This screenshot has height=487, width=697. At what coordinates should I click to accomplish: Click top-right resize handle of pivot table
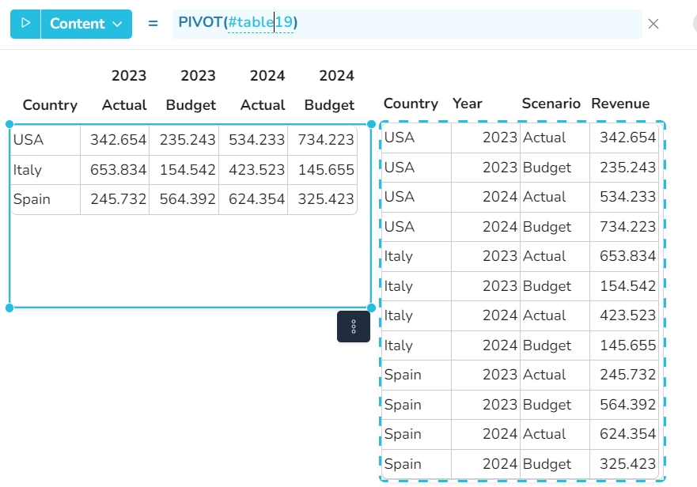tap(371, 124)
